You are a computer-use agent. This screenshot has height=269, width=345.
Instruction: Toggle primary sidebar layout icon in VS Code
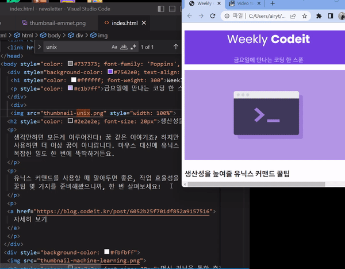[x=161, y=9]
